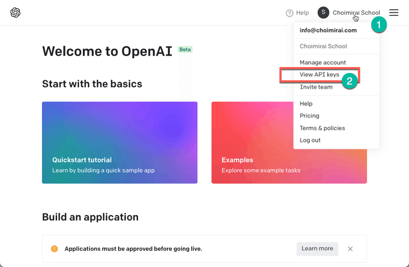Select Invite team option
The height and width of the screenshot is (267, 409).
316,87
